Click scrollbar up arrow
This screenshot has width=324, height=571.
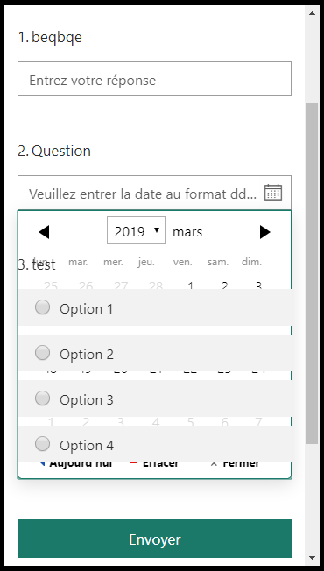point(312,13)
